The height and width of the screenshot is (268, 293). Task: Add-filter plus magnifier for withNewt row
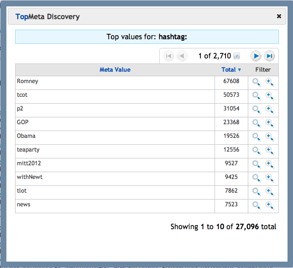270,178
